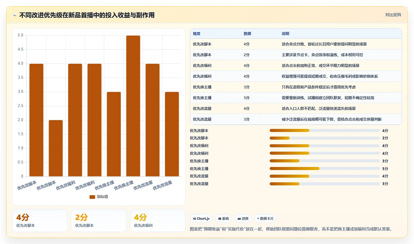The width and height of the screenshot is (414, 244).
Task: Open the 对比矩阵 badge in header
Action: (x=393, y=15)
